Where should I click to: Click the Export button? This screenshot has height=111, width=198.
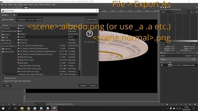coord(83,86)
